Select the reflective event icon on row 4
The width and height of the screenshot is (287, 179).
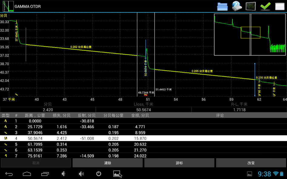point(5,138)
